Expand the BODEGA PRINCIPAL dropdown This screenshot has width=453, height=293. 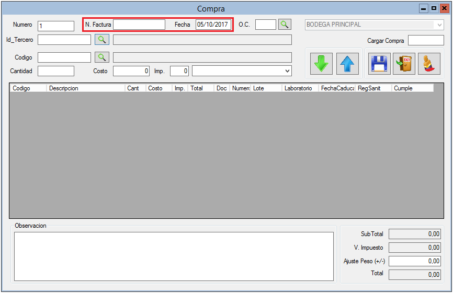438,25
